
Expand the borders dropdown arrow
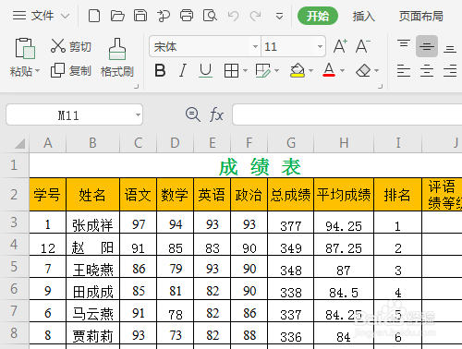(x=245, y=71)
